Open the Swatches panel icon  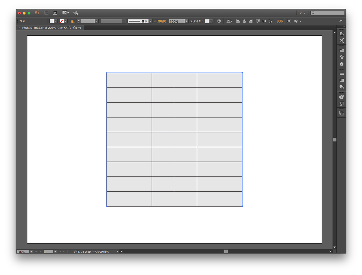(x=342, y=50)
